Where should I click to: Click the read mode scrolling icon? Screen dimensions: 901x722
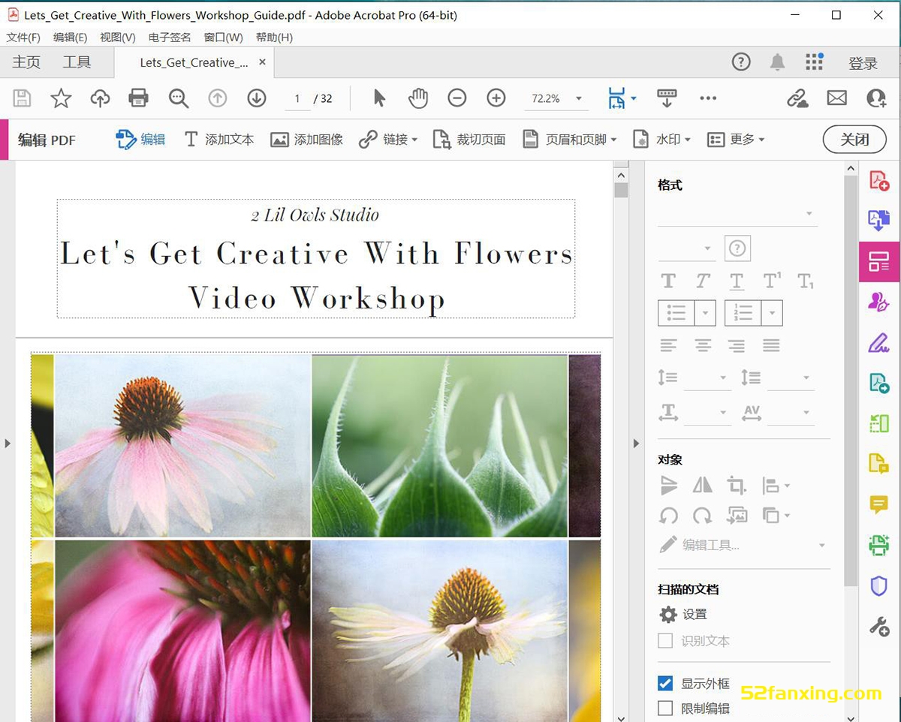coord(667,98)
